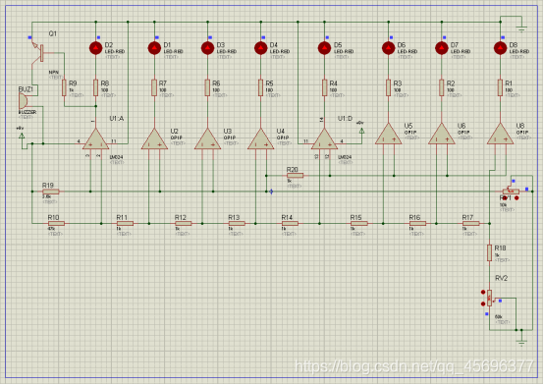The width and height of the screenshot is (544, 385).
Task: Select the Q1 NPN transistor symbol
Action: coord(37,53)
